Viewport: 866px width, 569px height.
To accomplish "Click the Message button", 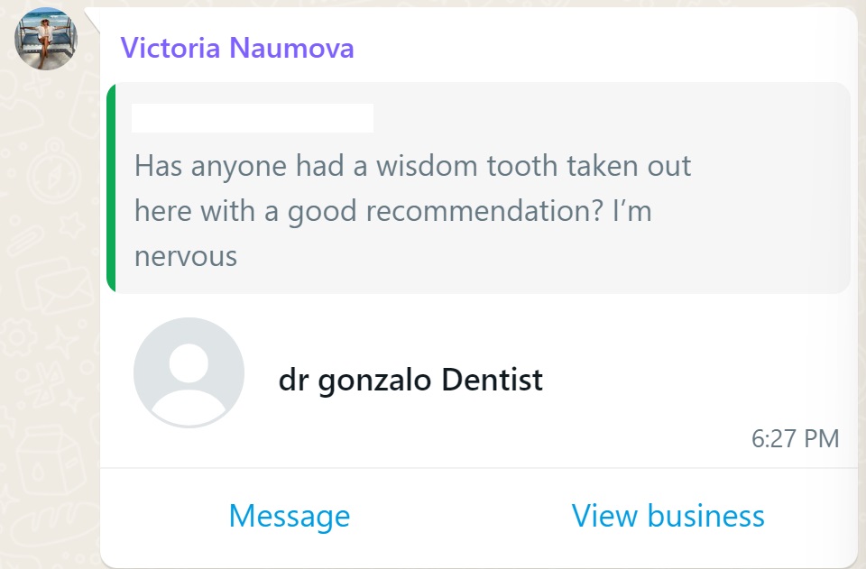I will click(x=289, y=516).
